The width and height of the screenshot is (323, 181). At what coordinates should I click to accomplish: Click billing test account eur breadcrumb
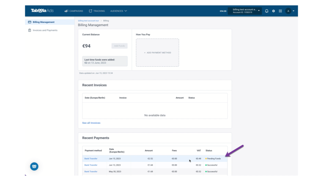click(x=88, y=21)
